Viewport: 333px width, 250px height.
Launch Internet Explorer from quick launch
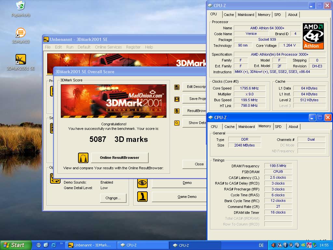(x=54, y=245)
